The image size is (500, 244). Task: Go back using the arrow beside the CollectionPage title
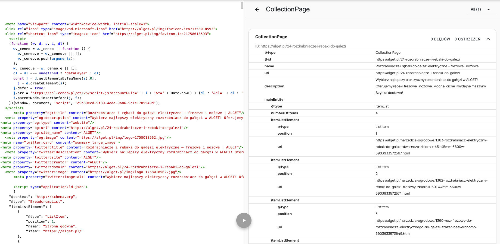point(257,9)
